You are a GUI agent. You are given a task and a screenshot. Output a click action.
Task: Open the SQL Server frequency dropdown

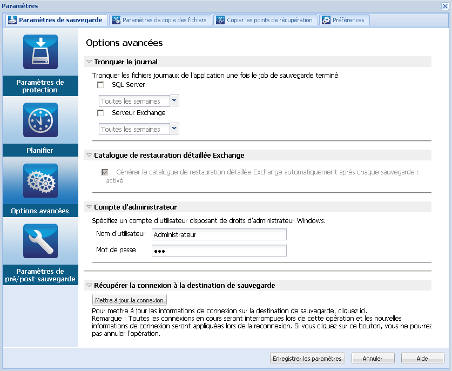pos(174,100)
